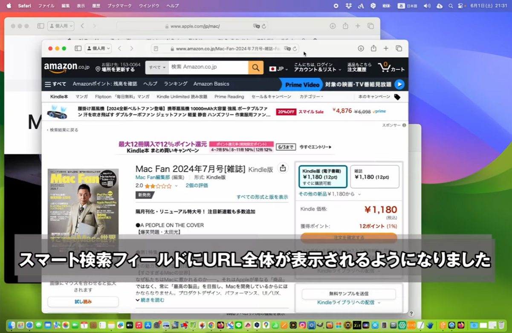Open the Safari app menu
This screenshot has height=333, width=512.
[25, 6]
